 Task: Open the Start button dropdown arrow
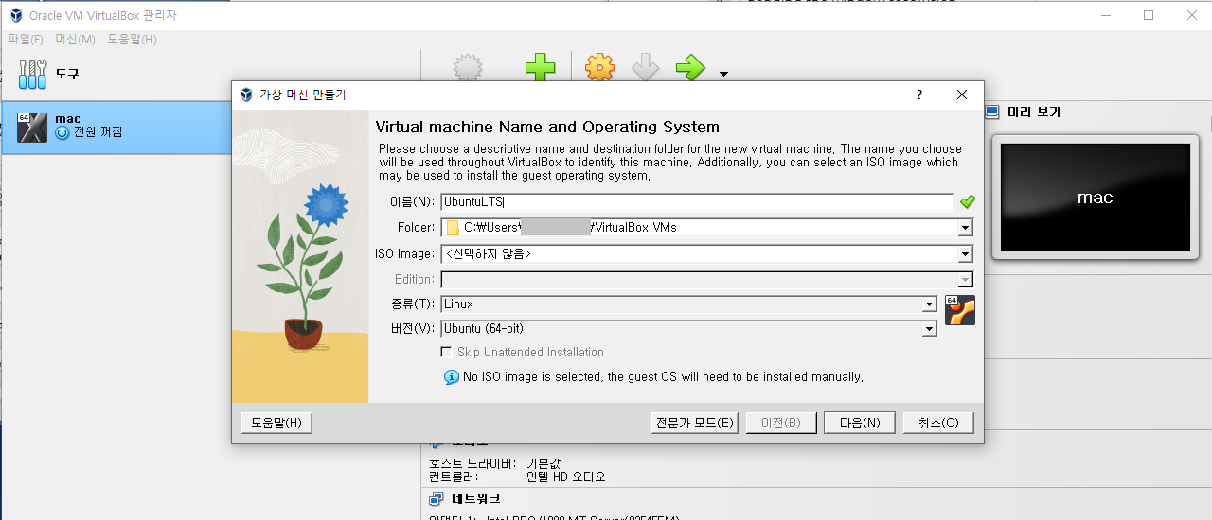coord(724,74)
